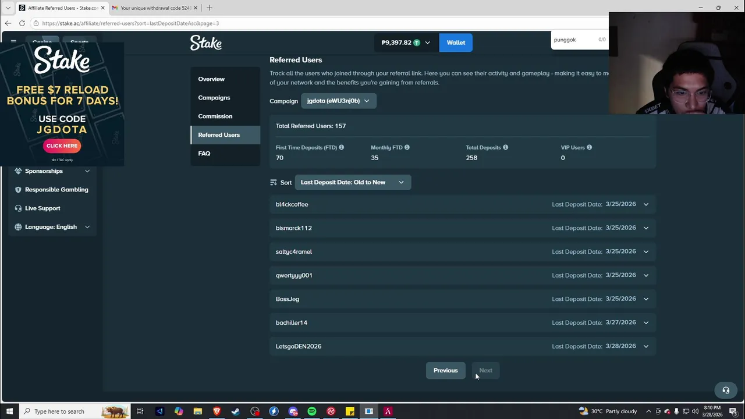Open the notification center icon
The height and width of the screenshot is (419, 745).
[x=733, y=411]
